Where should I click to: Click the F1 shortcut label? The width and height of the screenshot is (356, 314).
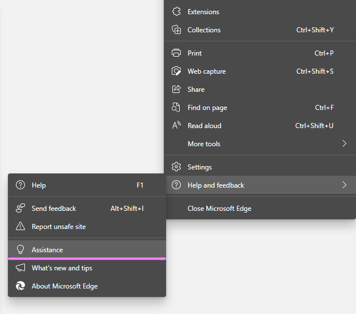pyautogui.click(x=140, y=185)
